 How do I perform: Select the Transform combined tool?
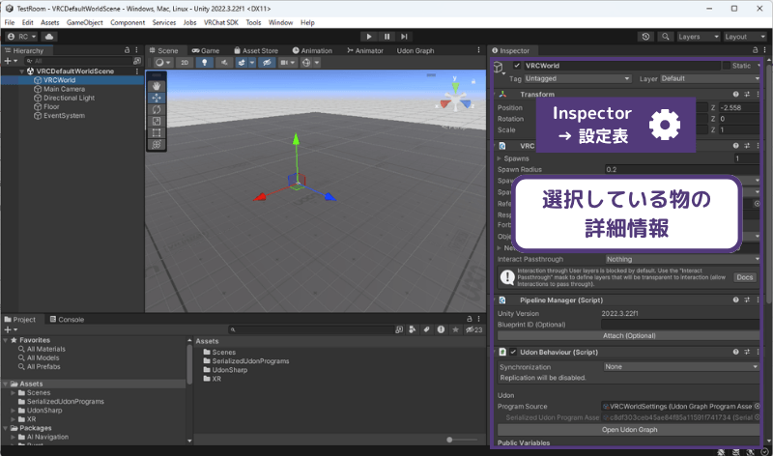[x=157, y=145]
